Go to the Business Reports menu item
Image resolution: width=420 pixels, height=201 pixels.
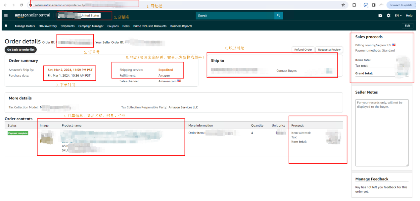click(181, 26)
